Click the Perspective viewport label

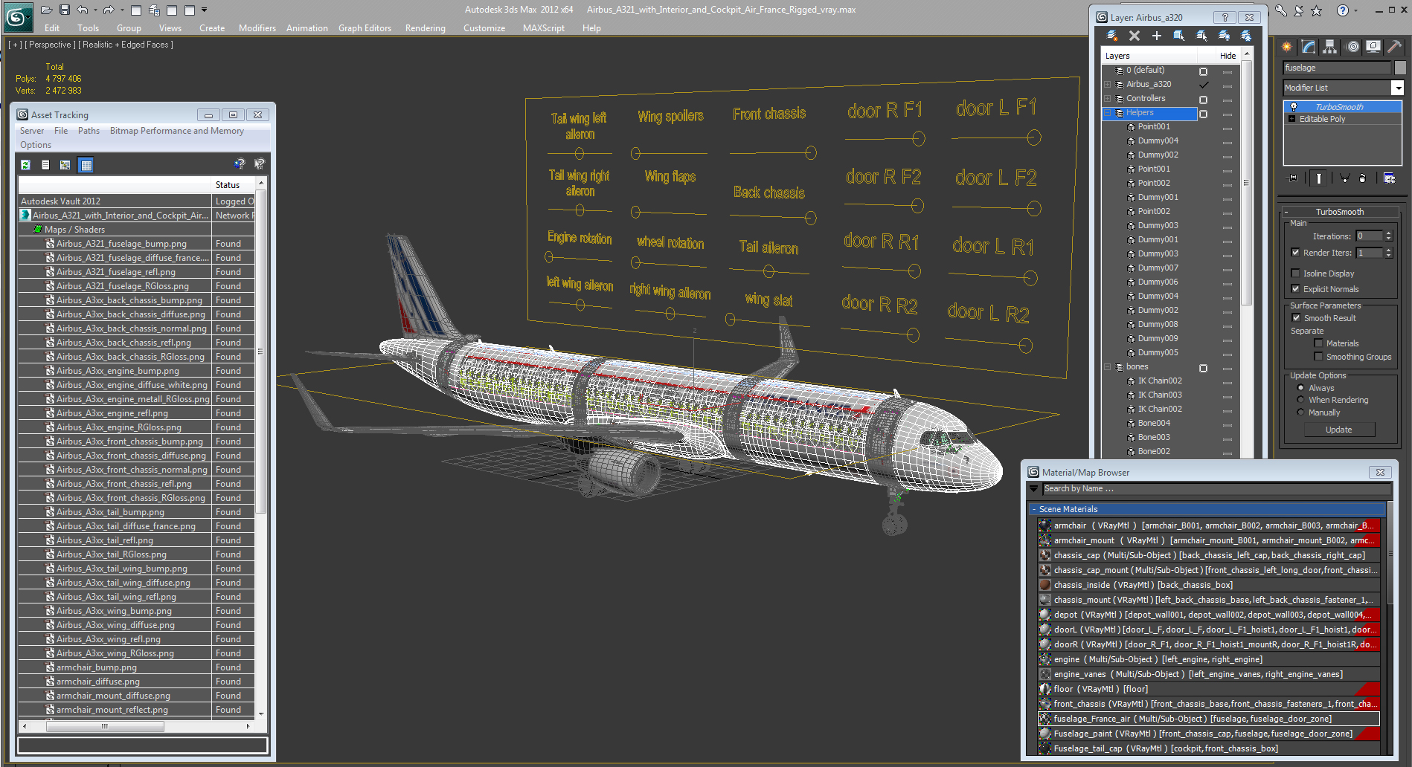click(x=51, y=45)
